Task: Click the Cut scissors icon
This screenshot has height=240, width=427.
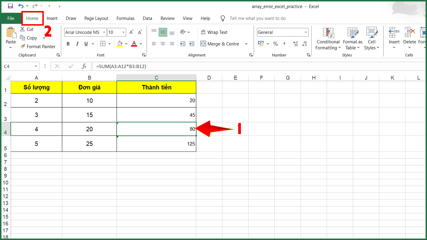Action: (x=22, y=30)
